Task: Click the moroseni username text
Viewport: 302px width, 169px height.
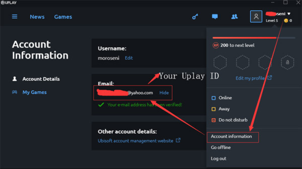Action: click(109, 58)
